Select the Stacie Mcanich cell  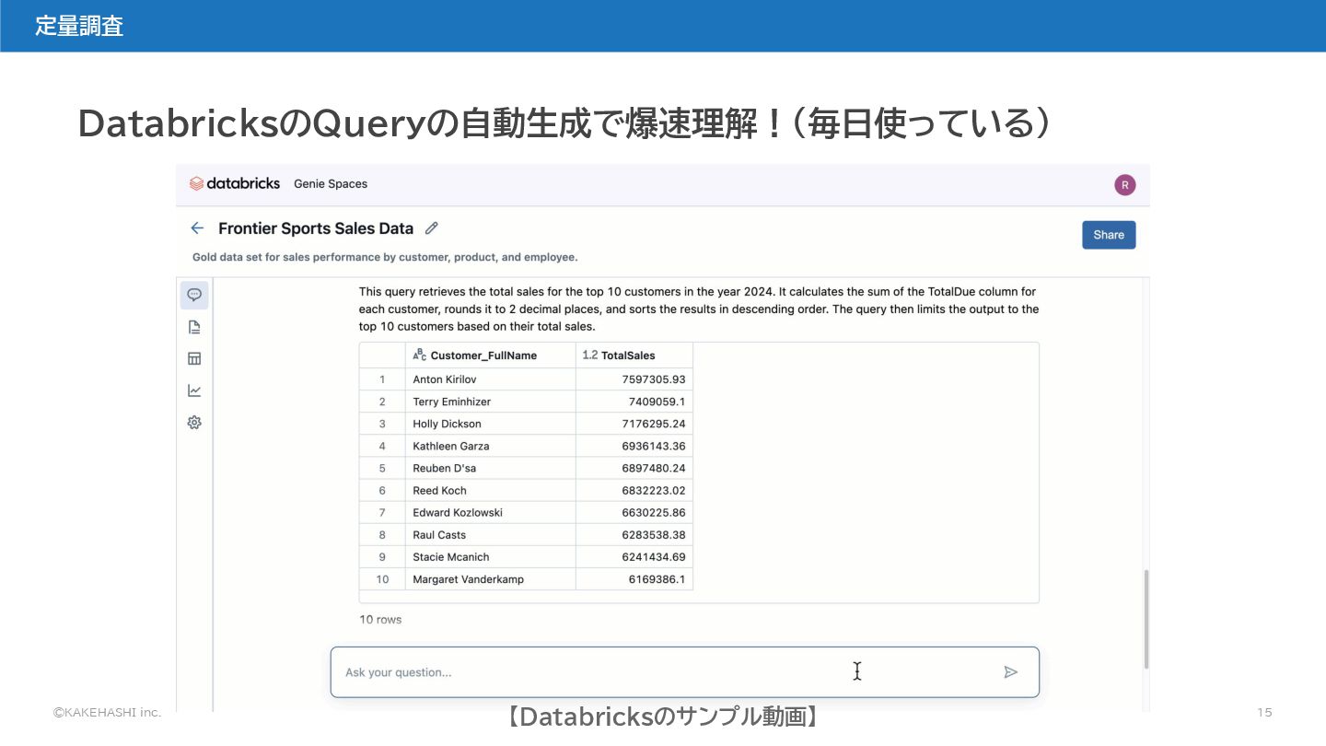coord(490,556)
